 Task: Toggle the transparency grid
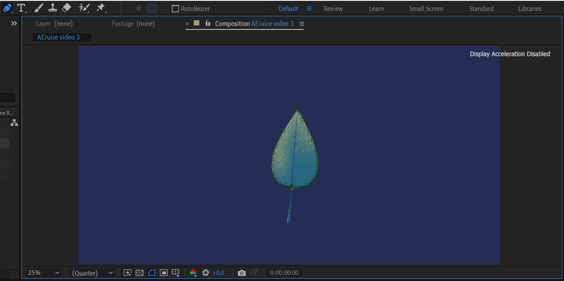(140, 273)
